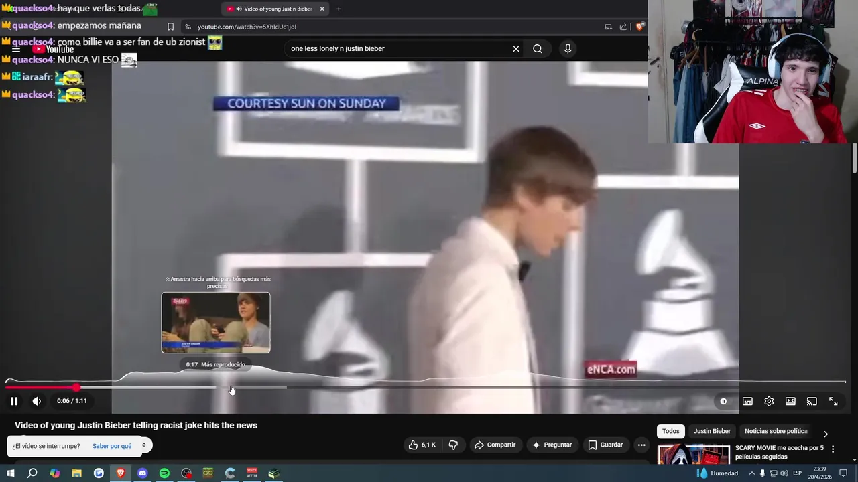Run the search with the magnifier icon

[538, 48]
